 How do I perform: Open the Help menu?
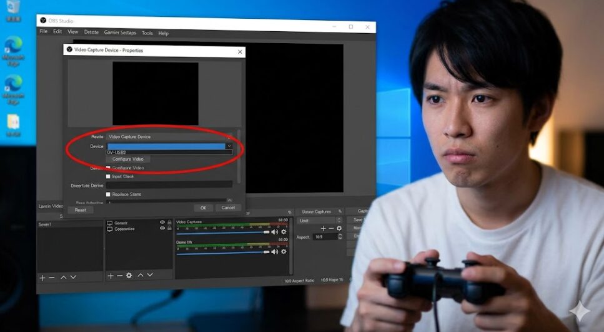pos(163,34)
